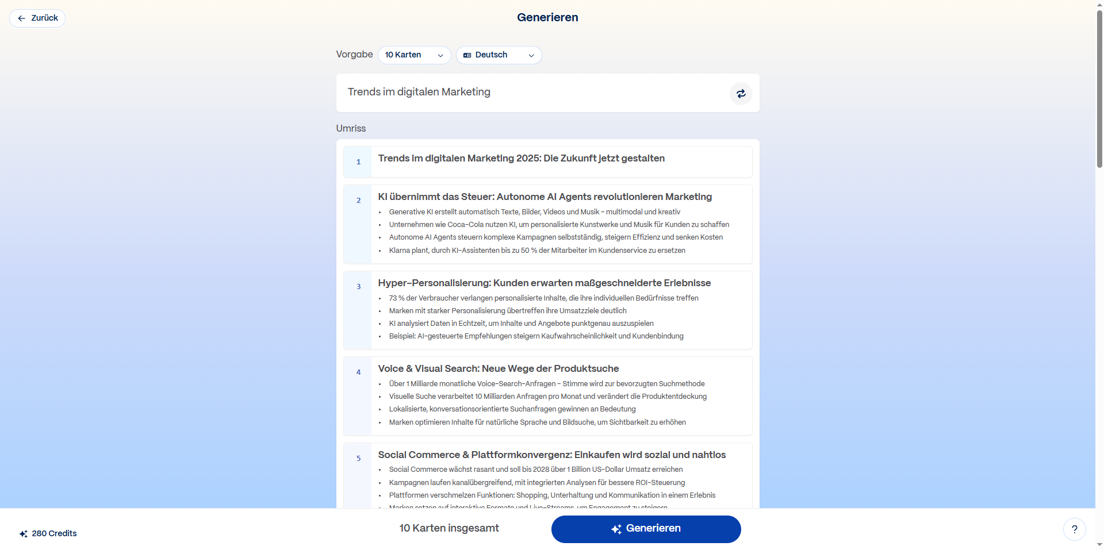Open the Deutsch language dropdown
The height and width of the screenshot is (550, 1104).
tap(499, 55)
